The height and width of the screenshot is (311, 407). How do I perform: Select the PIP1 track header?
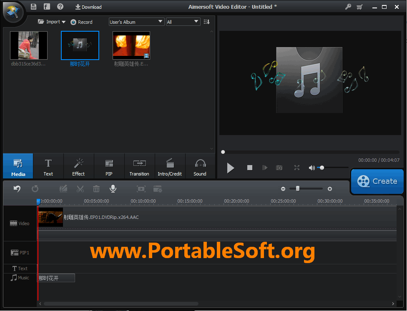coord(20,253)
